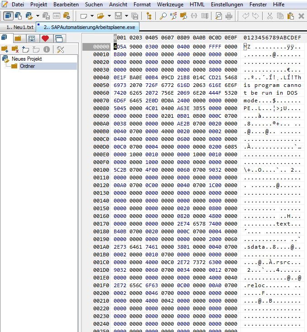This screenshot has height=332, width=307.
Task: Open the Bearbeiten menu
Action: (66, 5)
